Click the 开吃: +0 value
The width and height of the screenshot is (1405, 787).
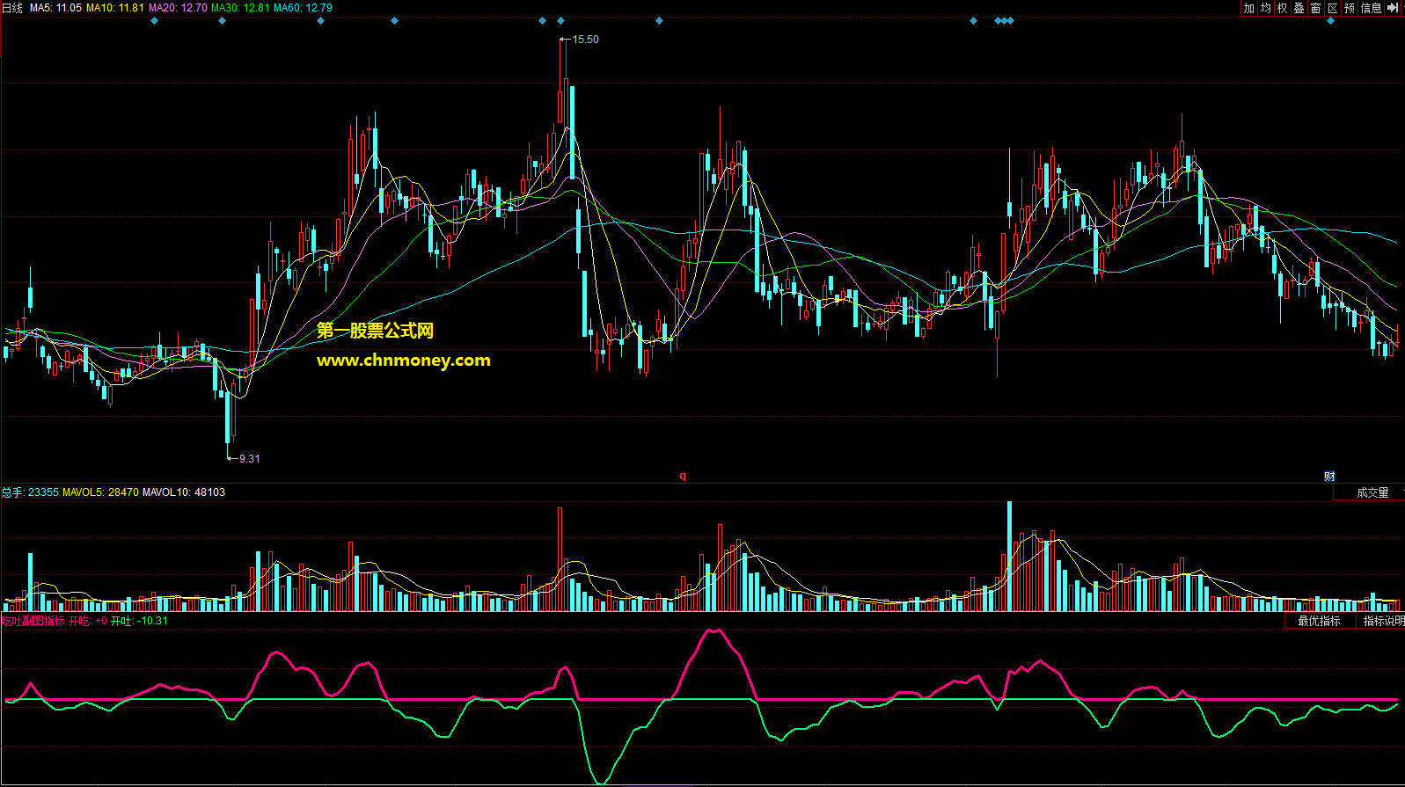click(x=88, y=621)
